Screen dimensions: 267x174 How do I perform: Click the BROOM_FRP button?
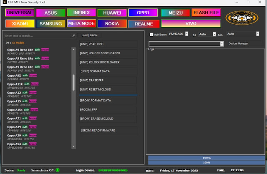coord(108,109)
